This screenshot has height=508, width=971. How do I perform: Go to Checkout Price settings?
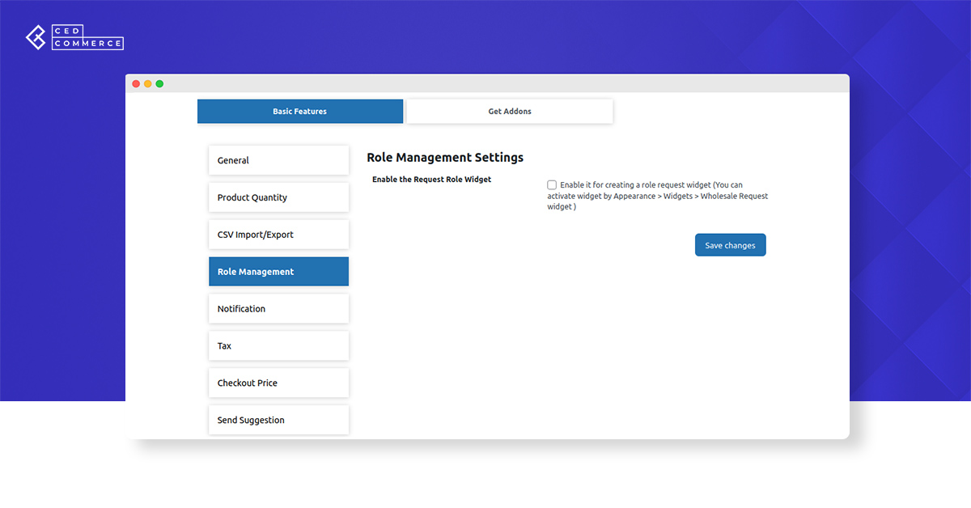(x=278, y=383)
